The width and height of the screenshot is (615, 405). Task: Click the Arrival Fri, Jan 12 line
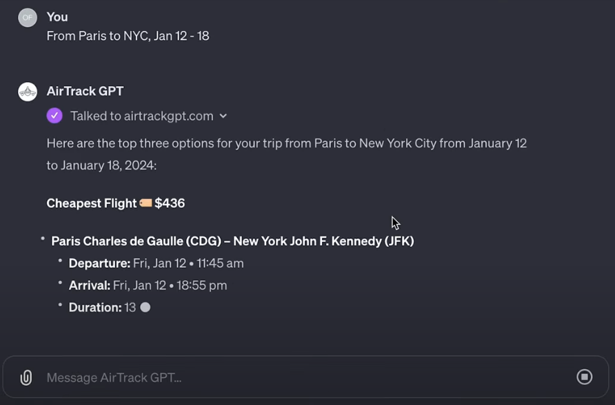click(148, 286)
